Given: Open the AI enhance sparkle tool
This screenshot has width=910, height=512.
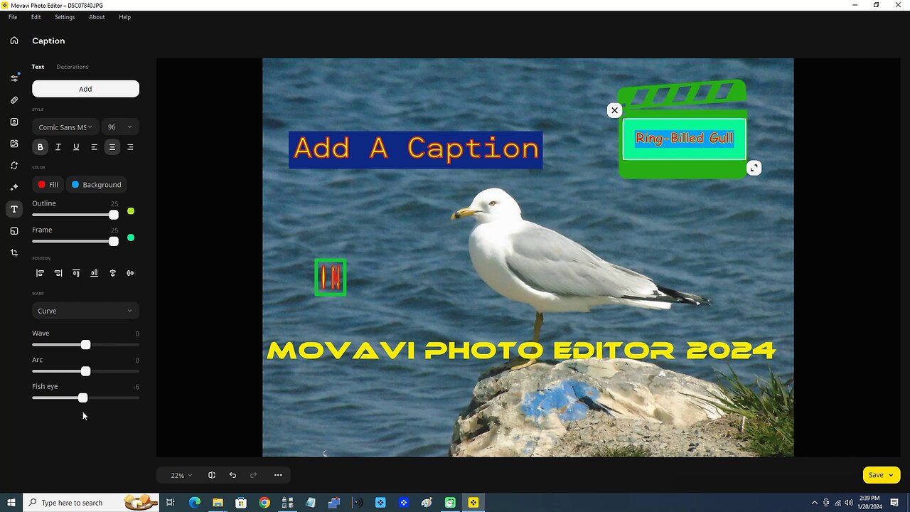Looking at the screenshot, I should point(14,188).
